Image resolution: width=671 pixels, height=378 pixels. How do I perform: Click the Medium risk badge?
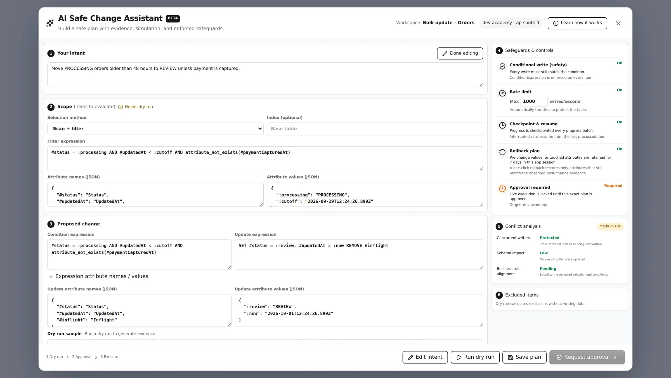pos(610,226)
